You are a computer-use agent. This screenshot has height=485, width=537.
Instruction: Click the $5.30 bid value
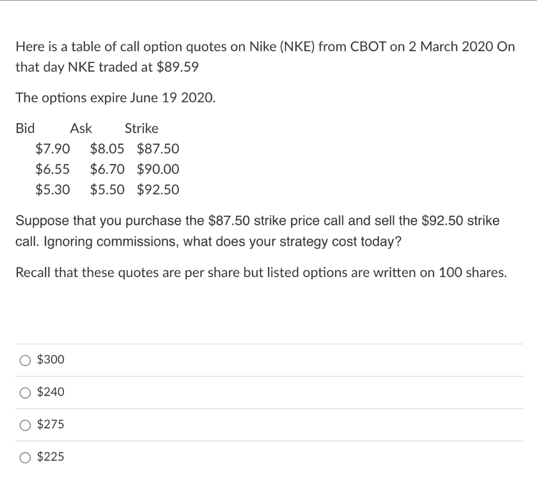(53, 190)
